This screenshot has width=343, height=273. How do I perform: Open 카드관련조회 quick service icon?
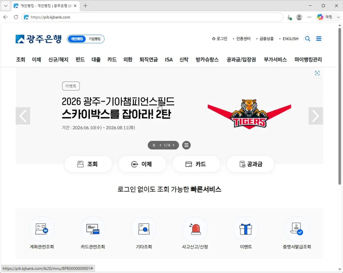click(93, 229)
